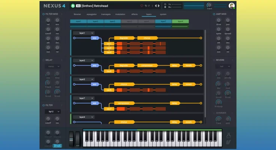The image size is (276, 150).
Task: Open the layer1 selector dropdown
Action: [83, 33]
